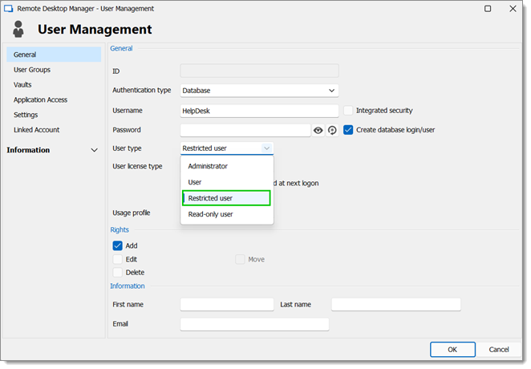Viewport: 531px width, 369px height.
Task: Reveal password with the eye icon
Action: click(x=318, y=130)
